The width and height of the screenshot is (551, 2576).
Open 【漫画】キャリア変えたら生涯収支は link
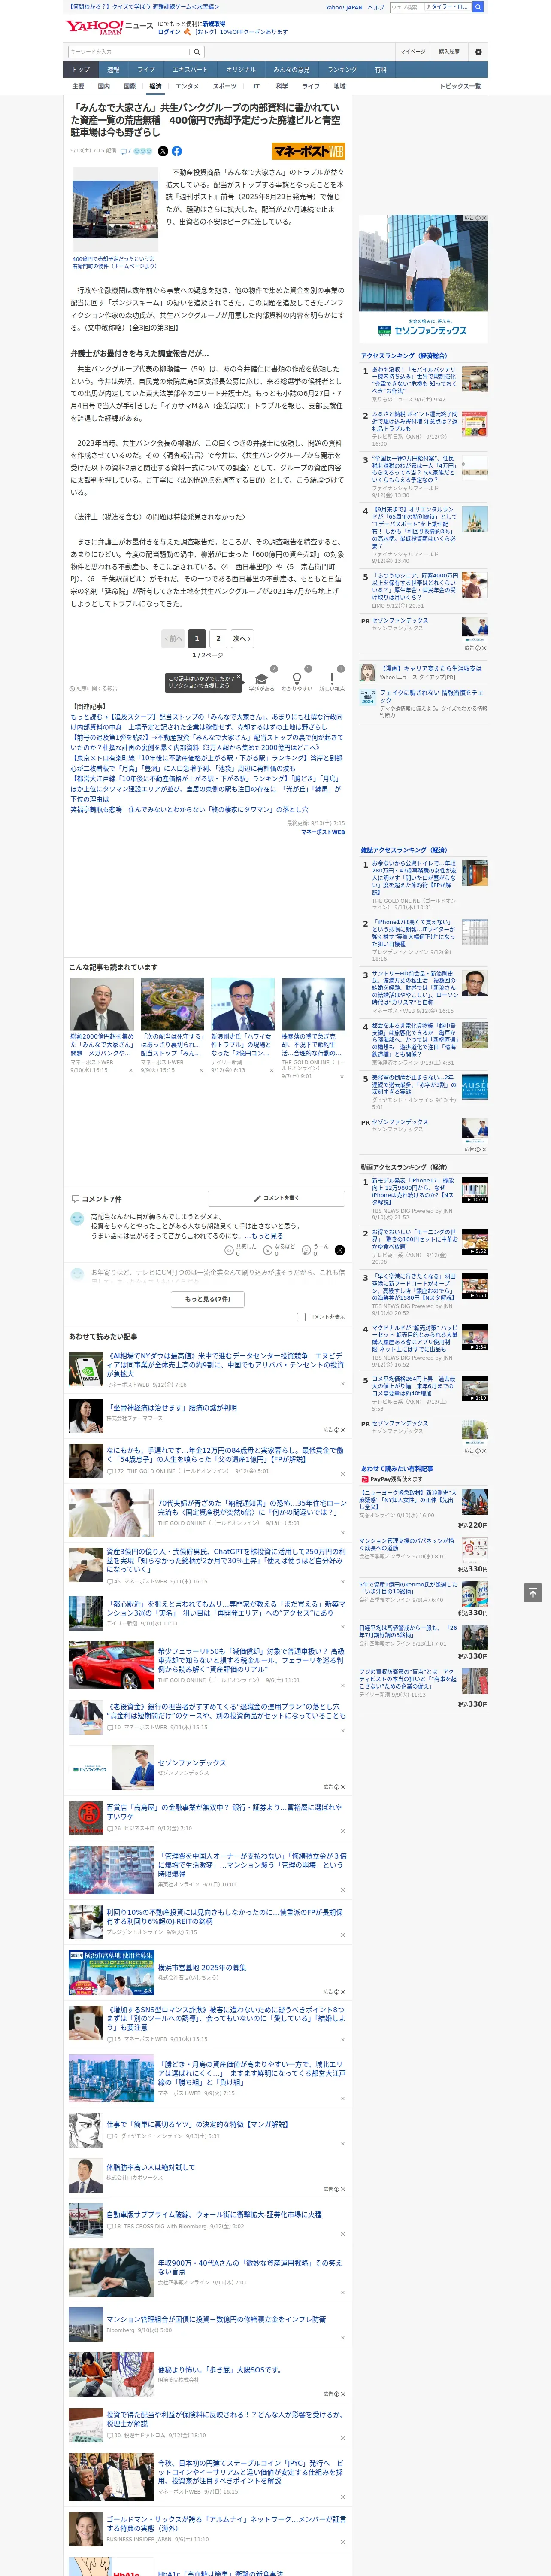click(x=431, y=668)
